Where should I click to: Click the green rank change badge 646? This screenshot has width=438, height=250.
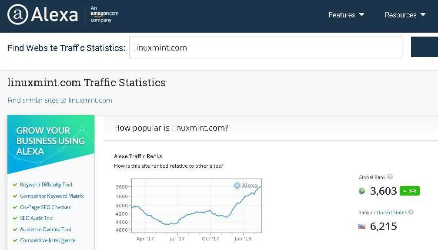[x=409, y=191]
